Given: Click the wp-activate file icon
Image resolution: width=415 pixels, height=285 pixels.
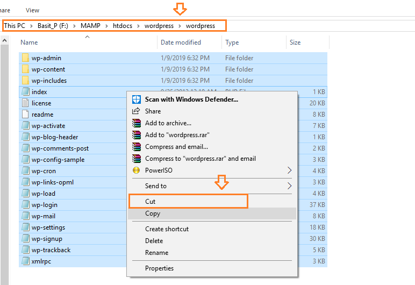Looking at the screenshot, I should pos(25,125).
